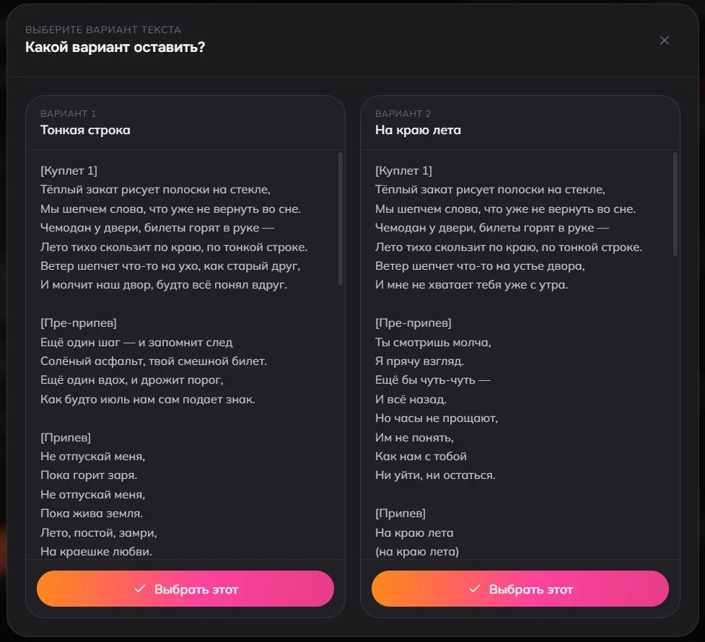Viewport: 705px width, 642px height.
Task: Select the "На краю лета" title
Action: (418, 130)
